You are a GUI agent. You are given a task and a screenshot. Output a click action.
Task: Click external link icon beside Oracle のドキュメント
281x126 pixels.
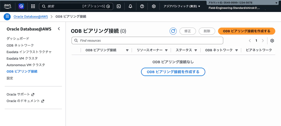pos(43,101)
